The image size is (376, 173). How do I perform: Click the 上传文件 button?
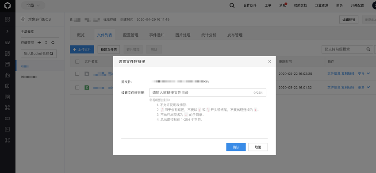point(82,50)
